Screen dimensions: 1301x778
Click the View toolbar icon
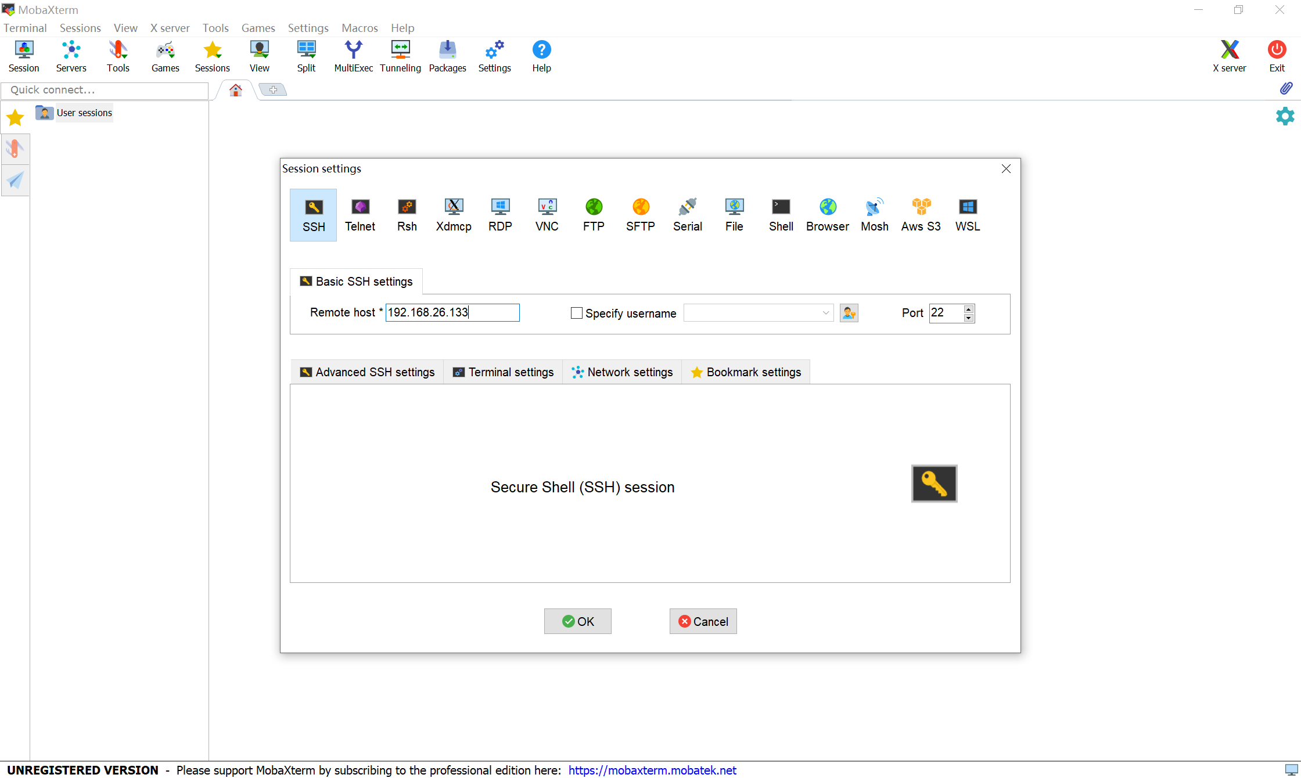pos(259,56)
